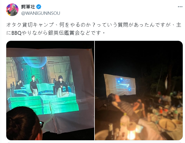Click the word BBQ in the tweet
The height and width of the screenshot is (143, 185).
[x=16, y=33]
